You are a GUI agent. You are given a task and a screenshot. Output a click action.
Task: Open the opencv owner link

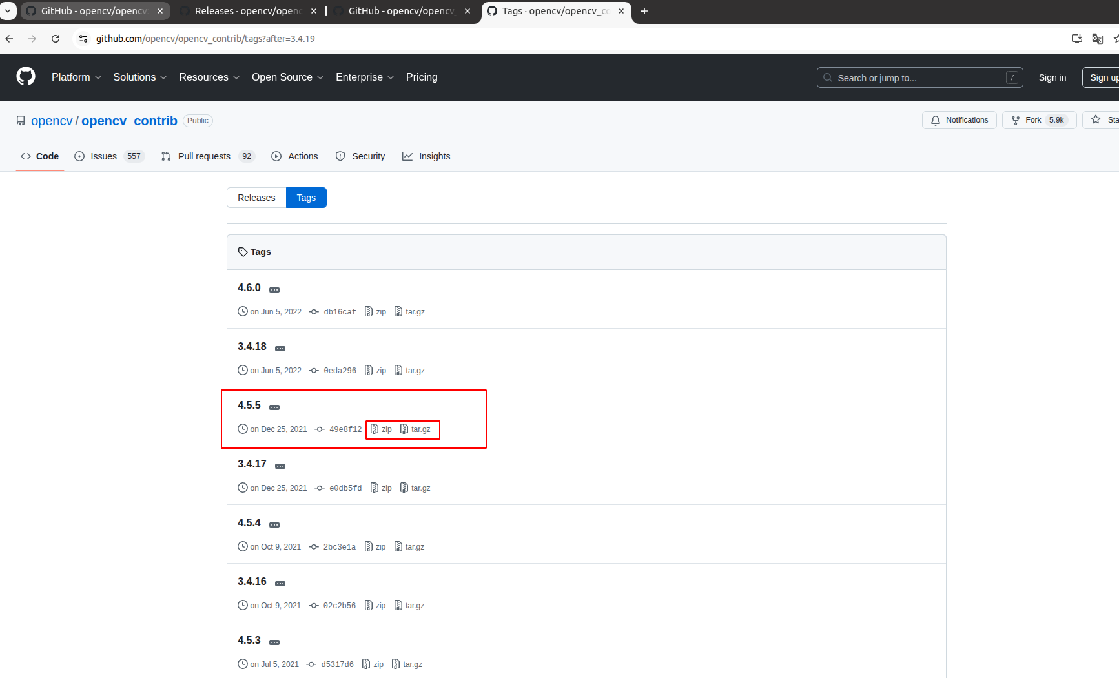(x=52, y=121)
